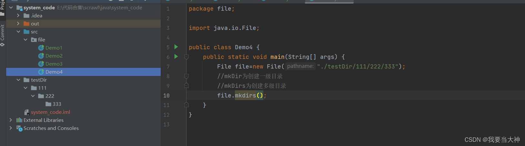Select the 222 folder in tree
Screen dimensions: 525x146
(50, 96)
